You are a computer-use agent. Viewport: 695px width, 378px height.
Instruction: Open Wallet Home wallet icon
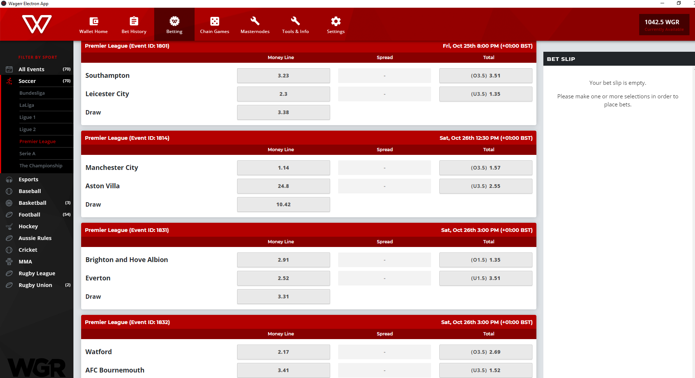click(x=94, y=21)
